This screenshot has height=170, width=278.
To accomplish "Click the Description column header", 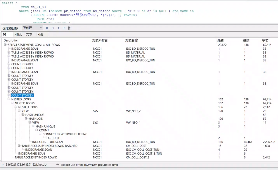I will coord(11,40).
